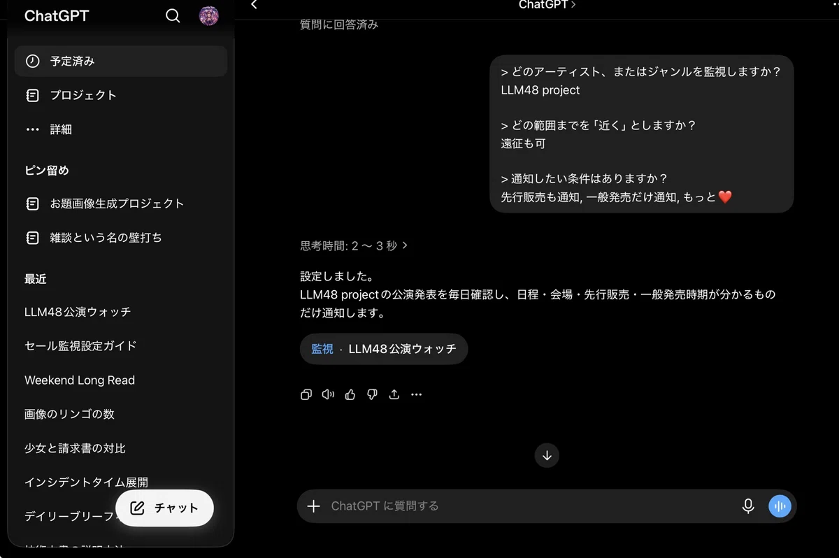Give thumbs up to the response
The image size is (839, 558).
350,394
